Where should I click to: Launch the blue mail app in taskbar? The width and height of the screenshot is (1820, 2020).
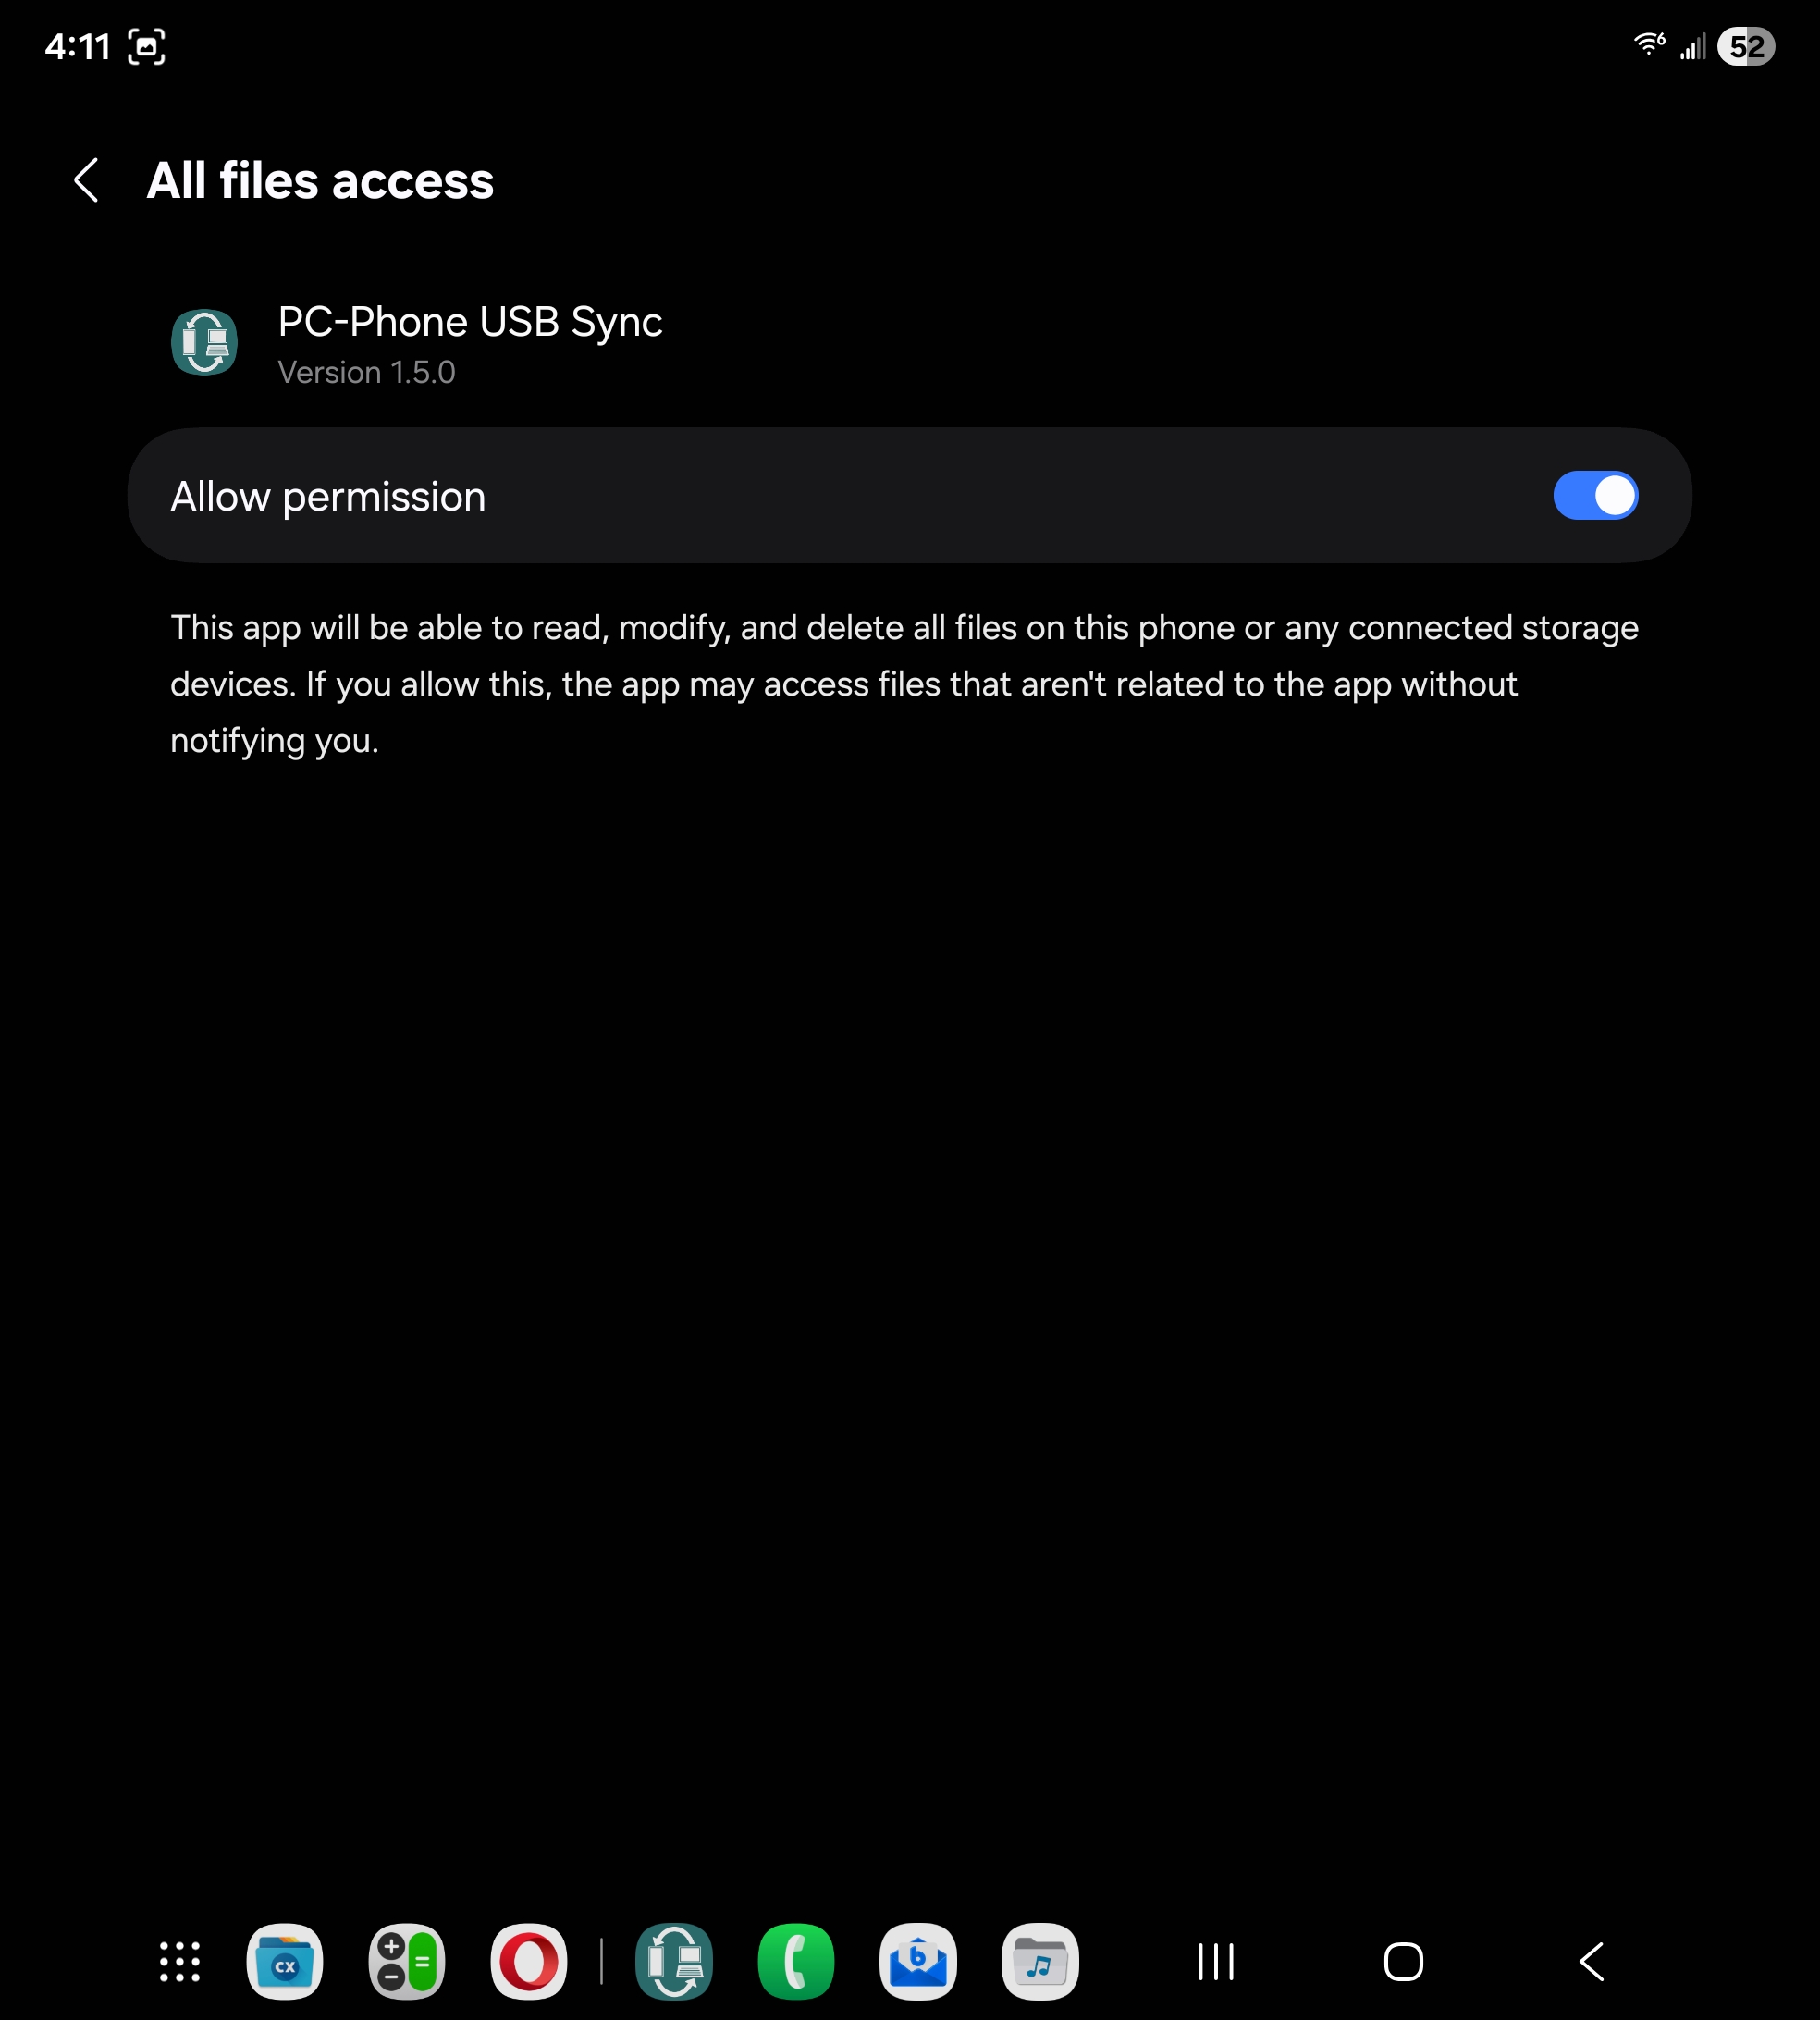(918, 1962)
